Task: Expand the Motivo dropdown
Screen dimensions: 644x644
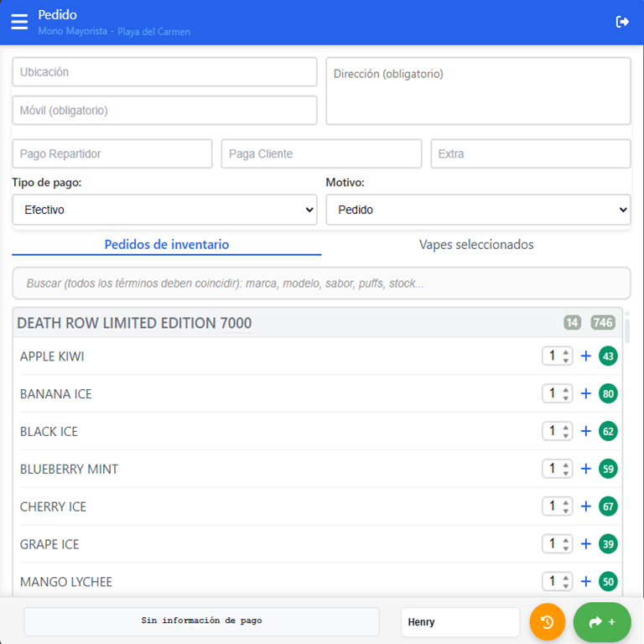Action: pos(478,210)
